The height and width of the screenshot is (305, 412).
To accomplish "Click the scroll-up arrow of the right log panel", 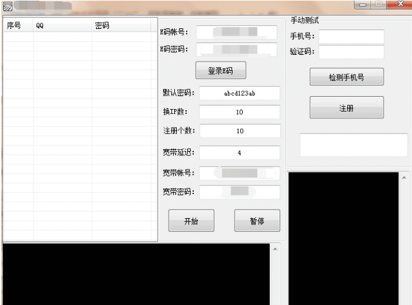I will [405, 177].
